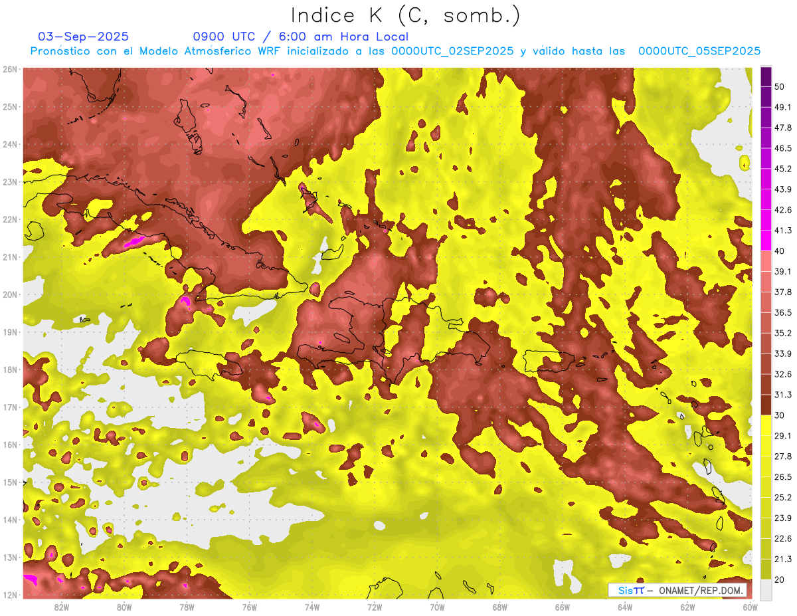Click the '24N' latitude label
Image resolution: width=797 pixels, height=616 pixels.
(x=10, y=144)
